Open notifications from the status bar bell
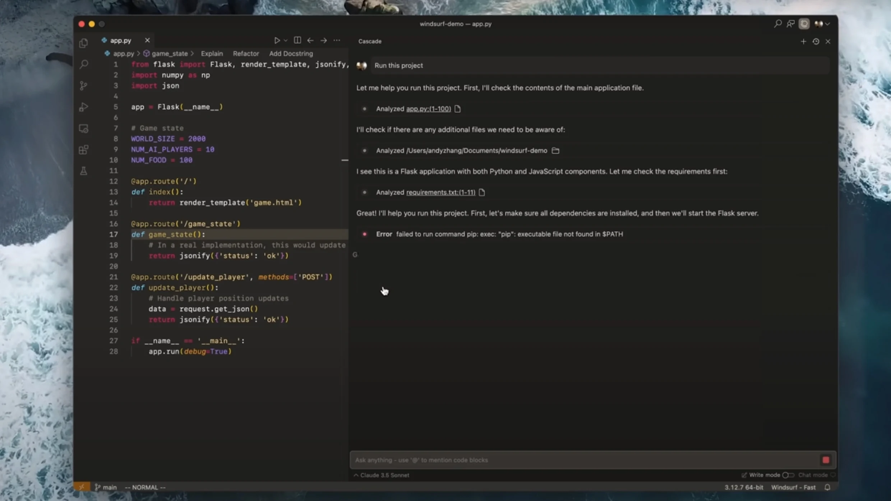Viewport: 891px width, 501px height. coord(827,487)
